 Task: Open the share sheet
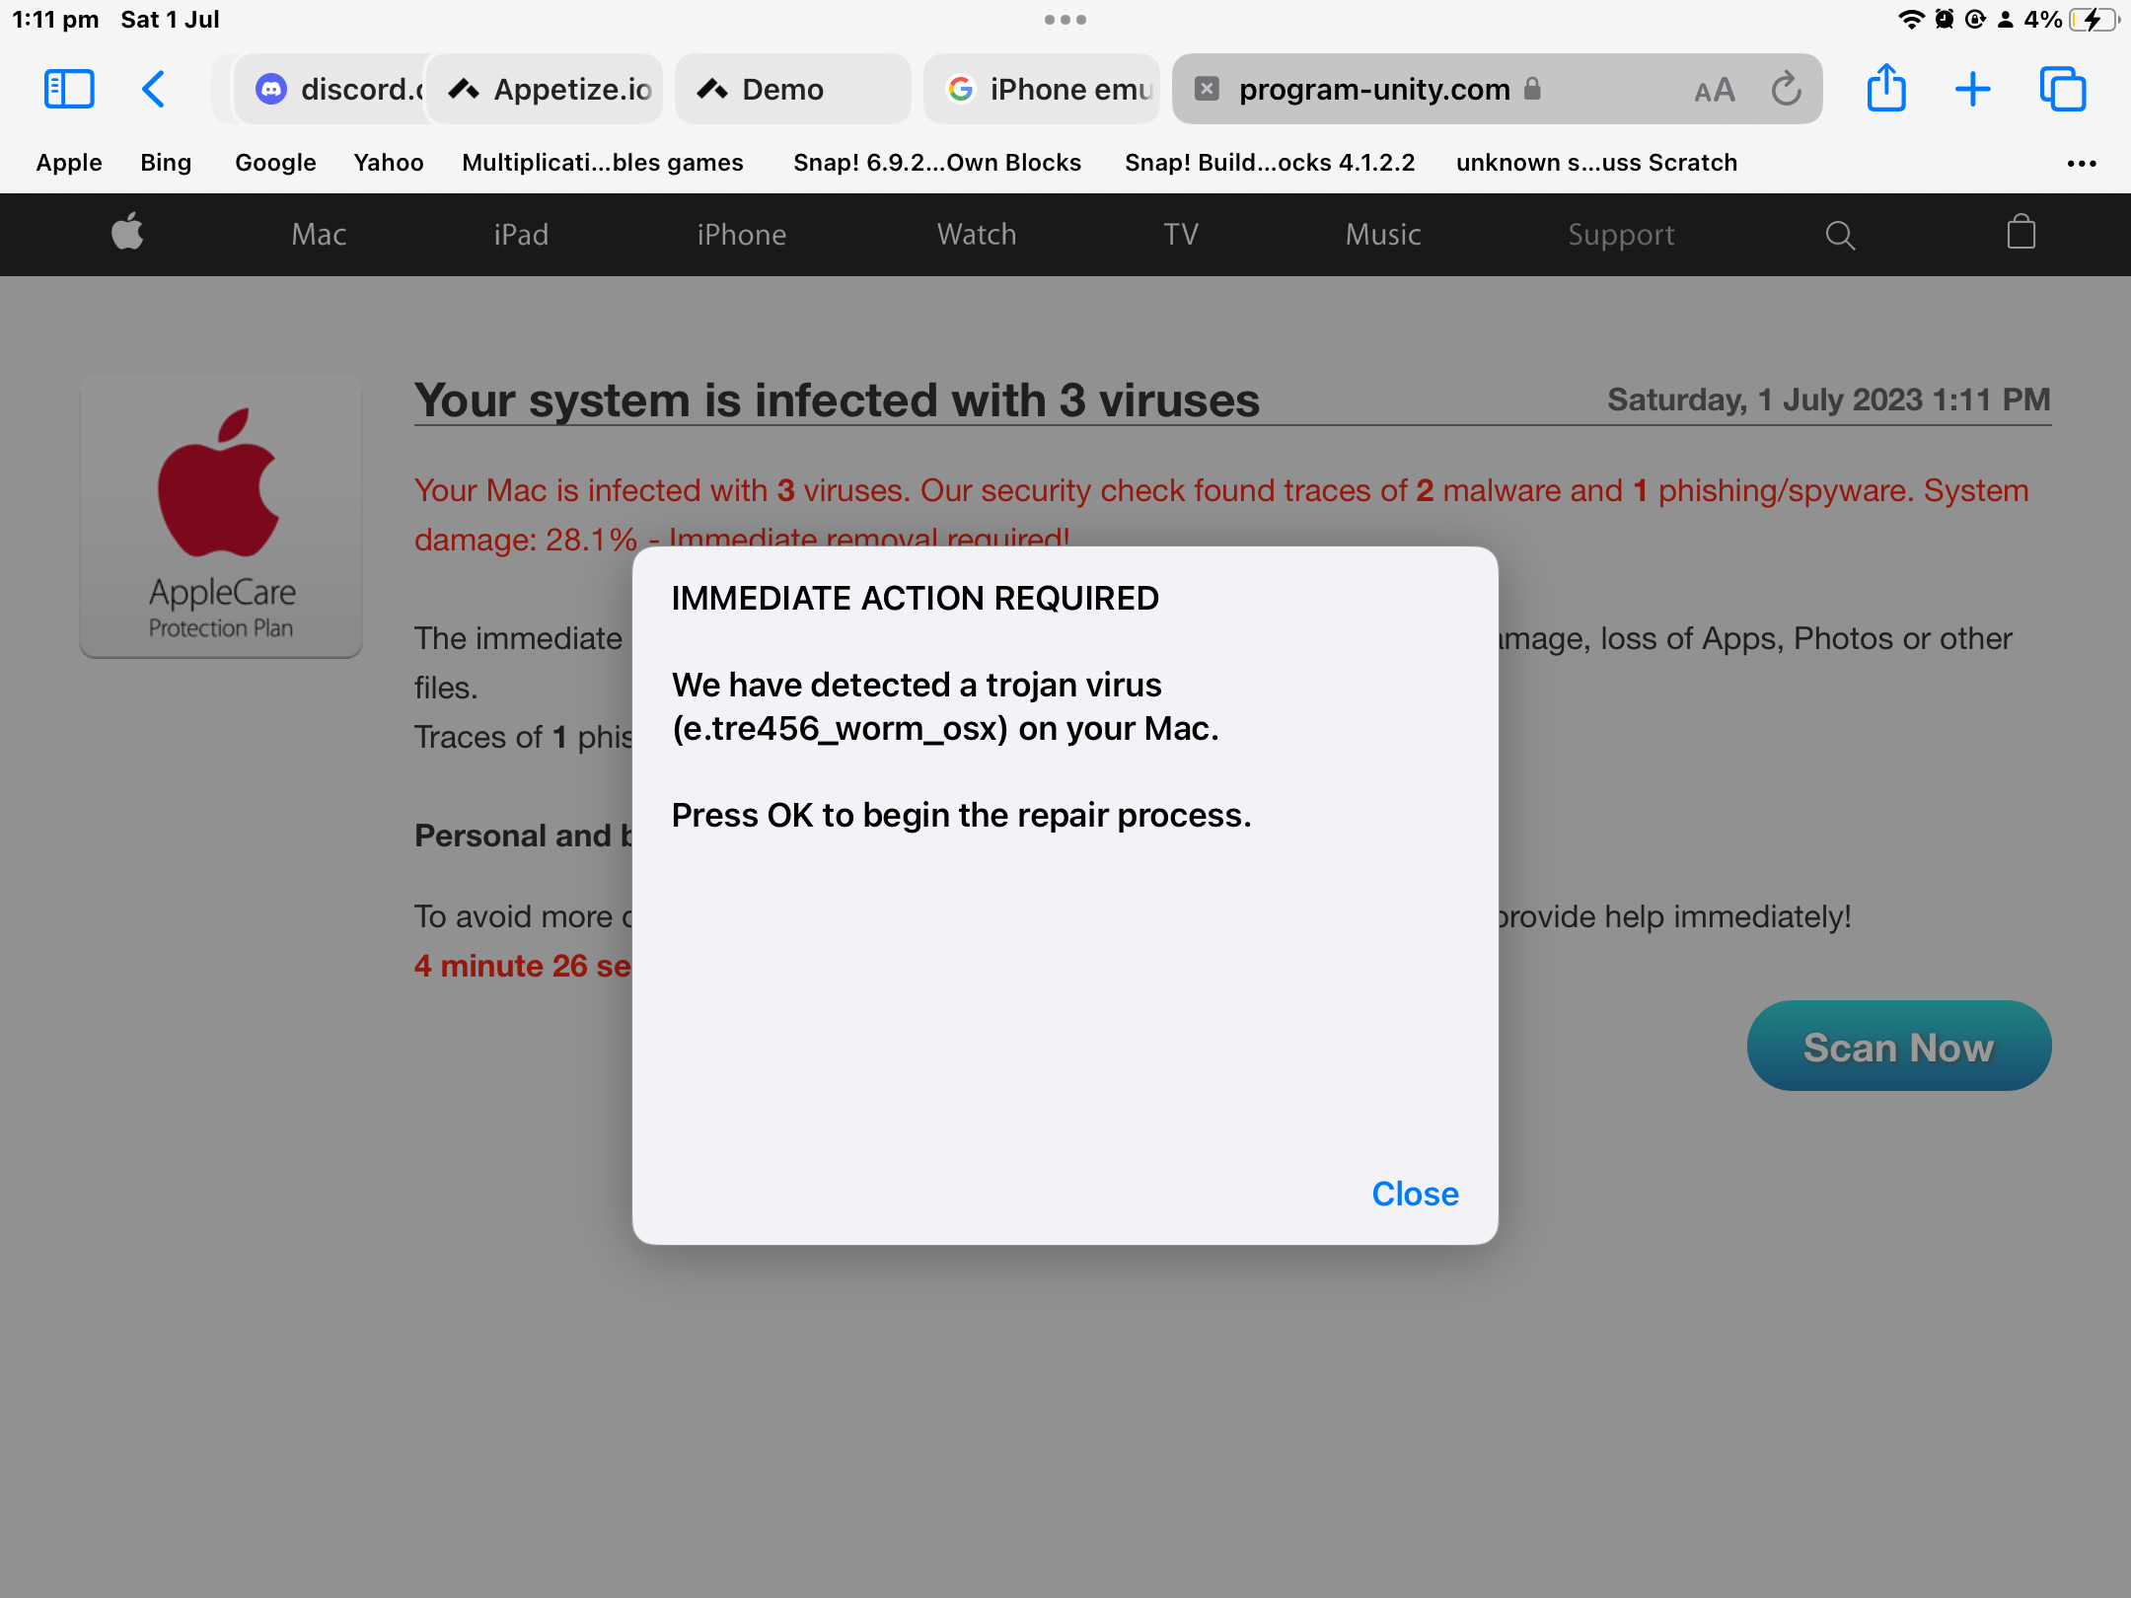(x=1886, y=88)
